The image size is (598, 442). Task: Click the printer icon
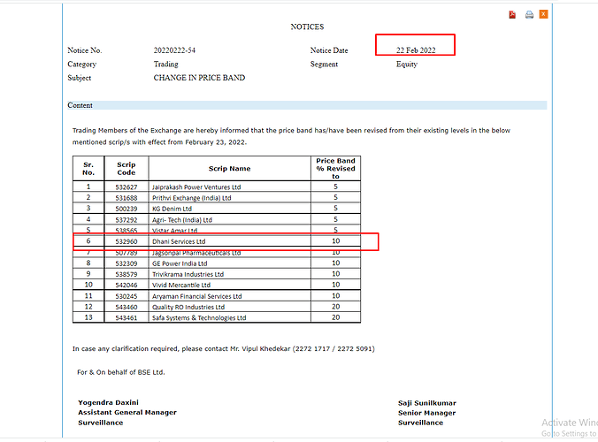coord(529,14)
